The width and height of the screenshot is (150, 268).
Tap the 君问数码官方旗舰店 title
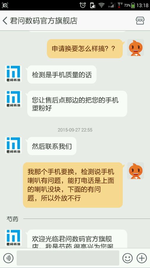click(x=44, y=21)
